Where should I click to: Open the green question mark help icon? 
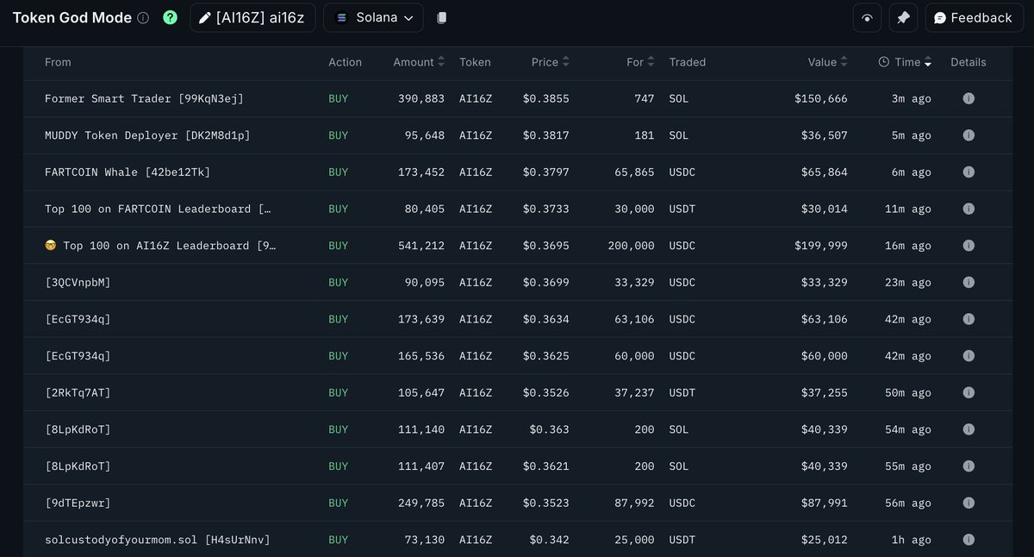[170, 17]
